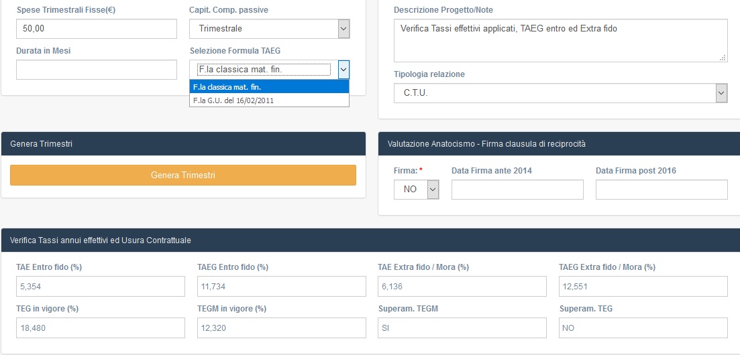This screenshot has width=740, height=355.
Task: Click the Superam. TEGM field
Action: (462, 328)
